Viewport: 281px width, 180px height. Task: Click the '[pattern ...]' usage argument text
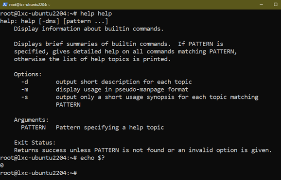point(86,21)
